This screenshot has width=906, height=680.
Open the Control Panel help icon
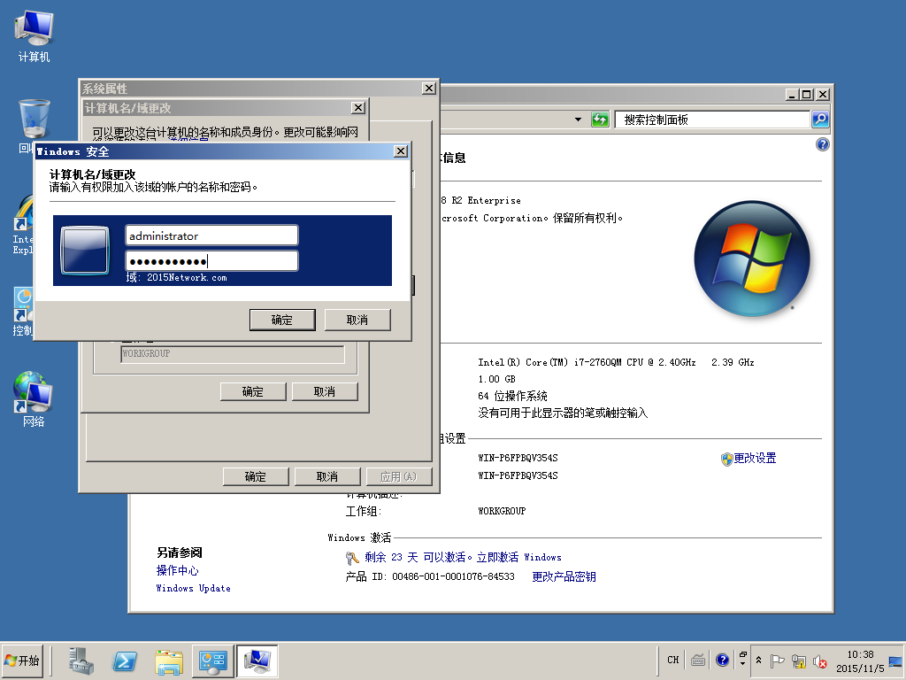[822, 144]
